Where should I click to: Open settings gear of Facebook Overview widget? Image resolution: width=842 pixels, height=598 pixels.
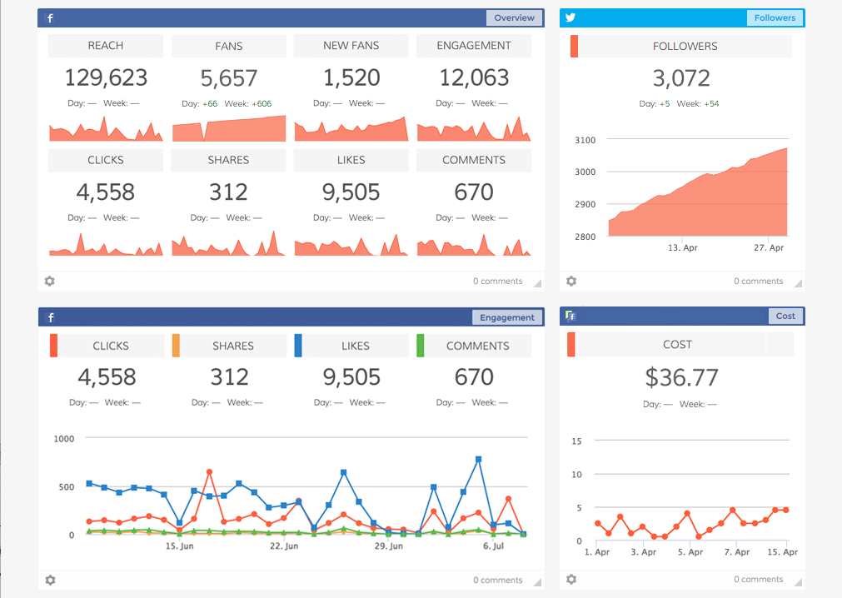click(49, 282)
